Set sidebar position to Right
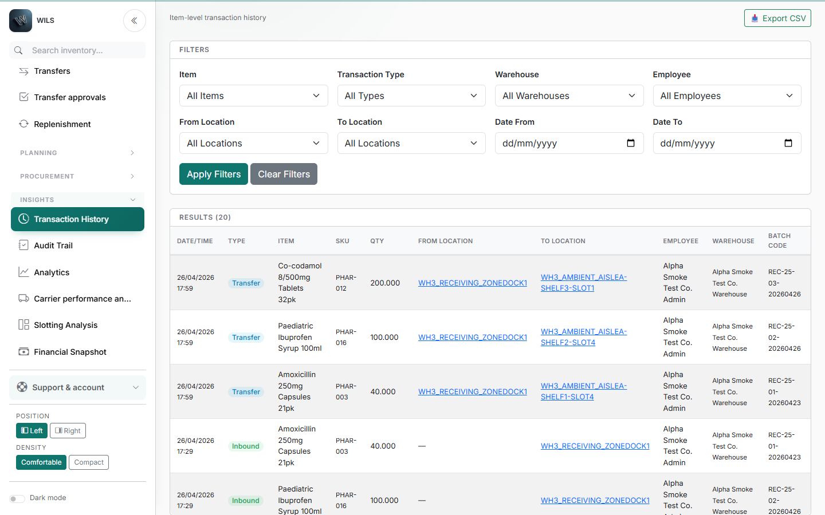 pyautogui.click(x=68, y=431)
